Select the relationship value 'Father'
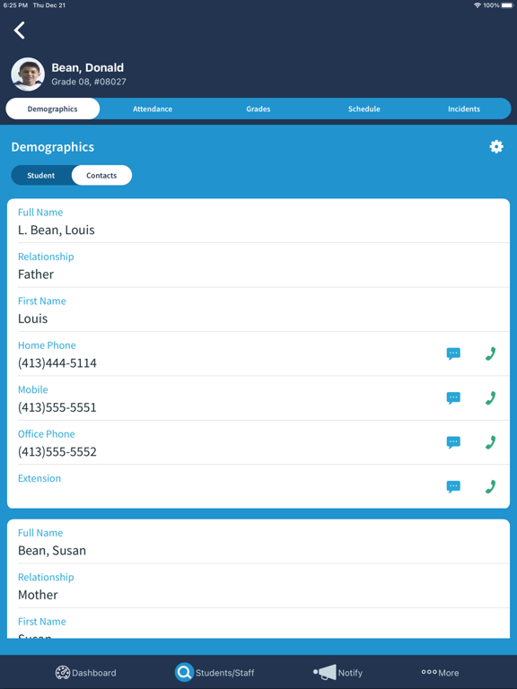Image resolution: width=517 pixels, height=689 pixels. point(36,275)
